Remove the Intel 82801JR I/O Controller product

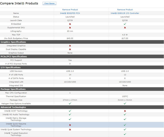click(x=125, y=10)
